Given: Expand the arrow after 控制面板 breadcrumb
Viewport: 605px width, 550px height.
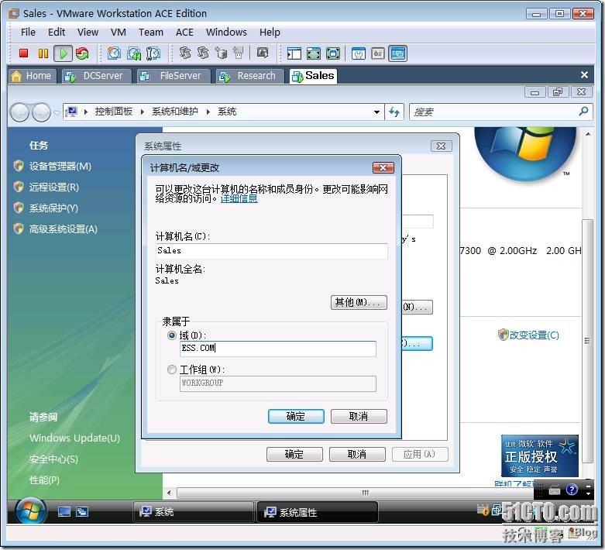Looking at the screenshot, I should tap(143, 112).
